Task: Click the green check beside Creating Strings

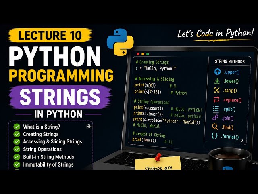Action: [x=17, y=134]
